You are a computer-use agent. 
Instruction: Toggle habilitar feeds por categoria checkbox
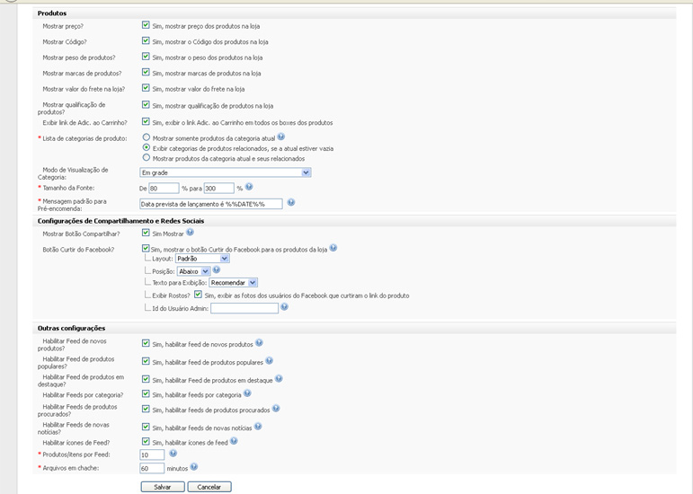(x=146, y=393)
